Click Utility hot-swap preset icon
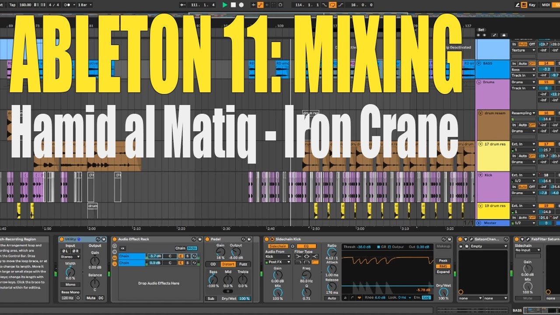Screen dimensions: 560x315 [x=98, y=239]
